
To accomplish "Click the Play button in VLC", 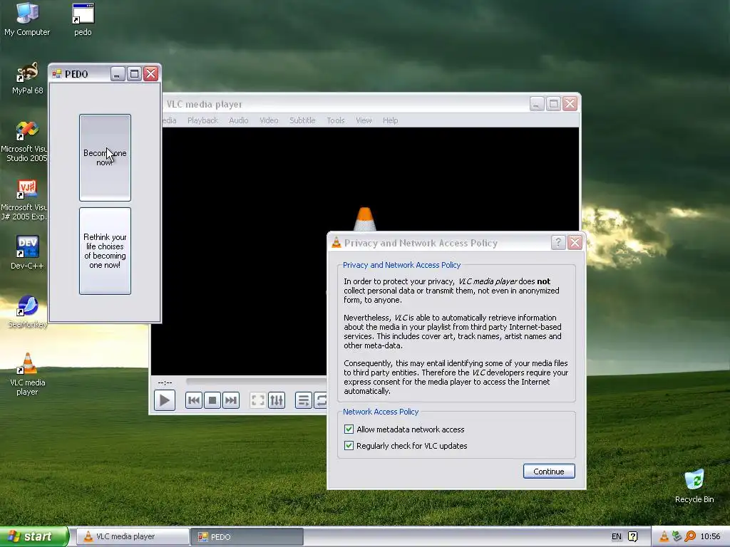I will [165, 400].
